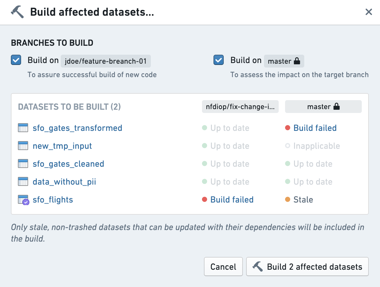Open the sfo_gates_transformed dataset link
The image size is (380, 287).
click(x=78, y=128)
